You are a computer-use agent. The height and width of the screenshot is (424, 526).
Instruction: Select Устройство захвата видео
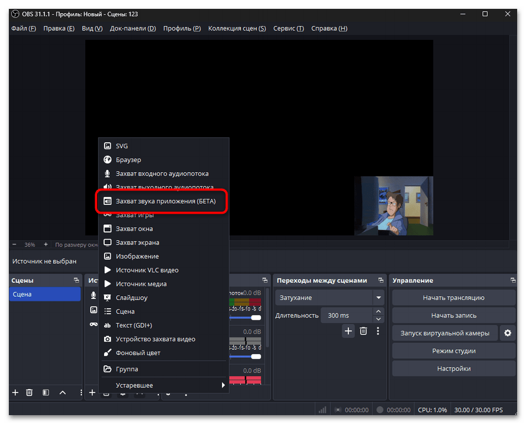tap(164, 339)
